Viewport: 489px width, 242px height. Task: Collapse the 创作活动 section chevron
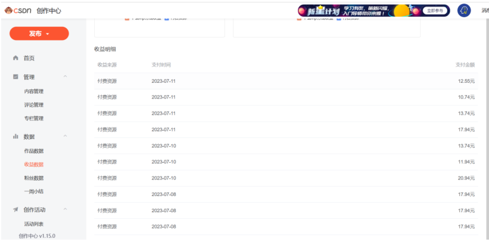pyautogui.click(x=65, y=209)
